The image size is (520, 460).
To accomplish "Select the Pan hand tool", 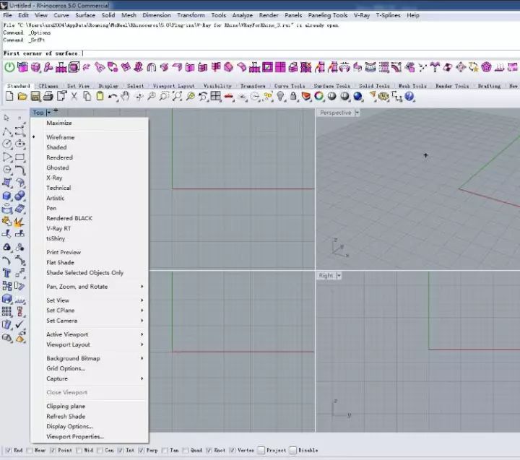I will [125, 96].
